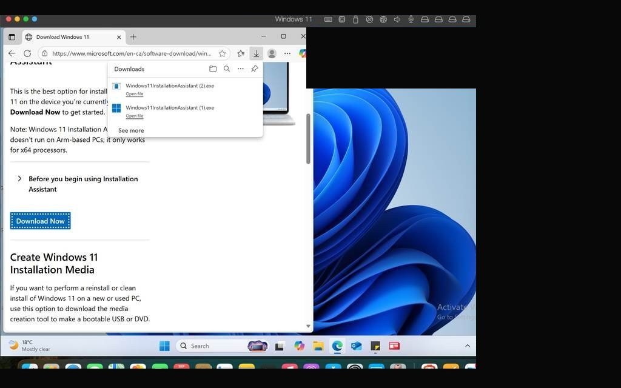This screenshot has height=388, width=621.
Task: Switch to the Download Windows 11 tab
Action: click(73, 37)
